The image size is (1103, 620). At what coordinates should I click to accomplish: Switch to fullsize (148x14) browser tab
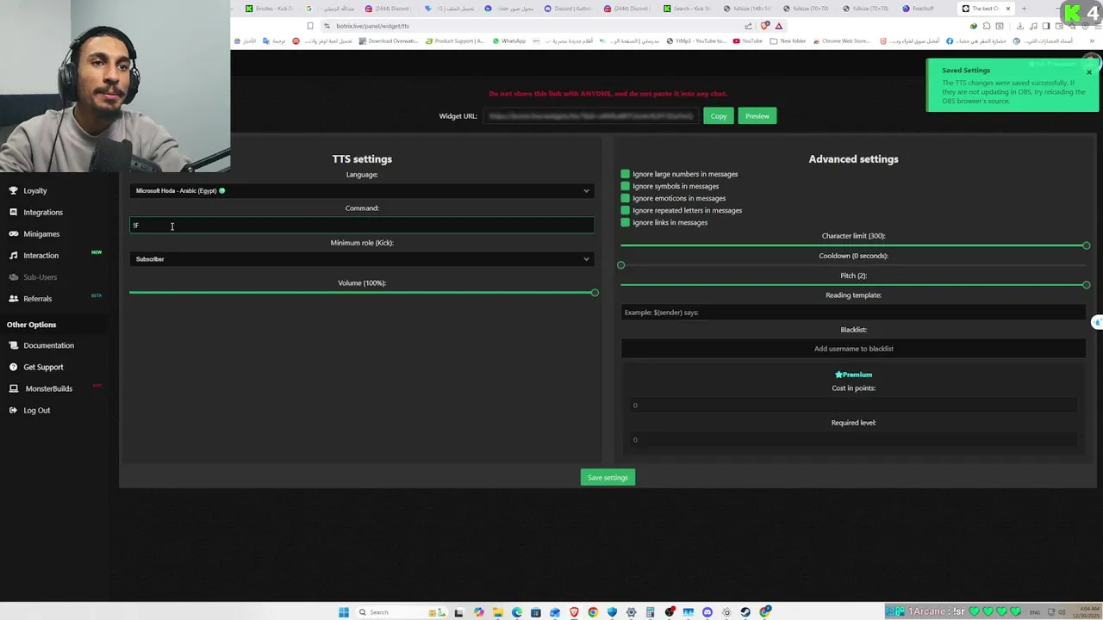coord(746,9)
